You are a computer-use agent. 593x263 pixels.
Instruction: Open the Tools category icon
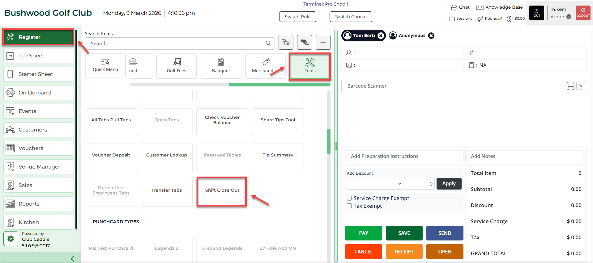coord(310,63)
